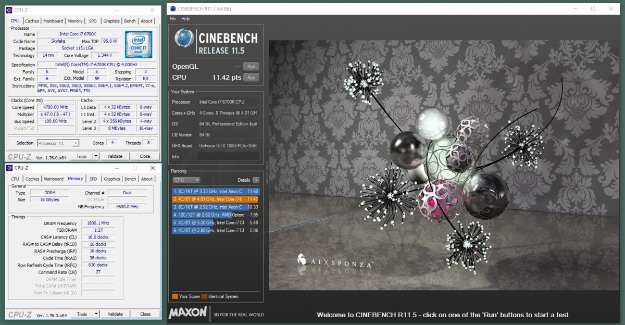Click Close in top CPU-Z window
The image size is (625, 325).
[145, 156]
